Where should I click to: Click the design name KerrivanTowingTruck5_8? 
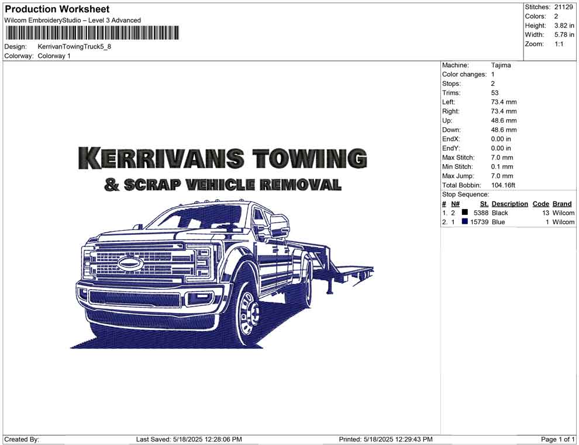click(x=74, y=47)
